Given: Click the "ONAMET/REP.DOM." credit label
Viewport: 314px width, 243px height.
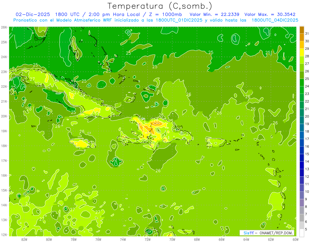Looking at the screenshot, I should pos(276,233).
